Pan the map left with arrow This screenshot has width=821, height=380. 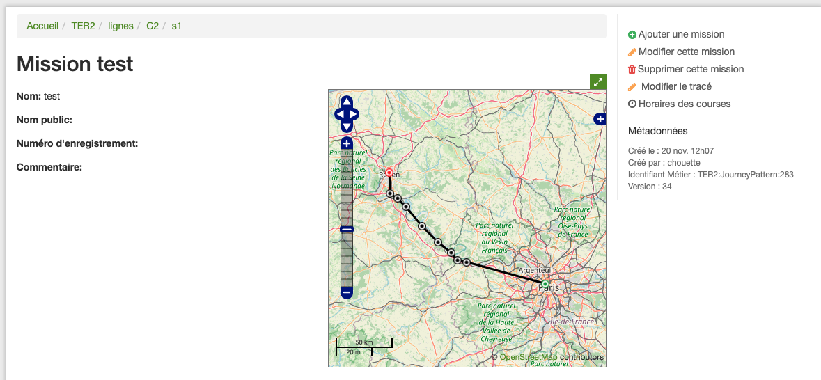tap(339, 114)
